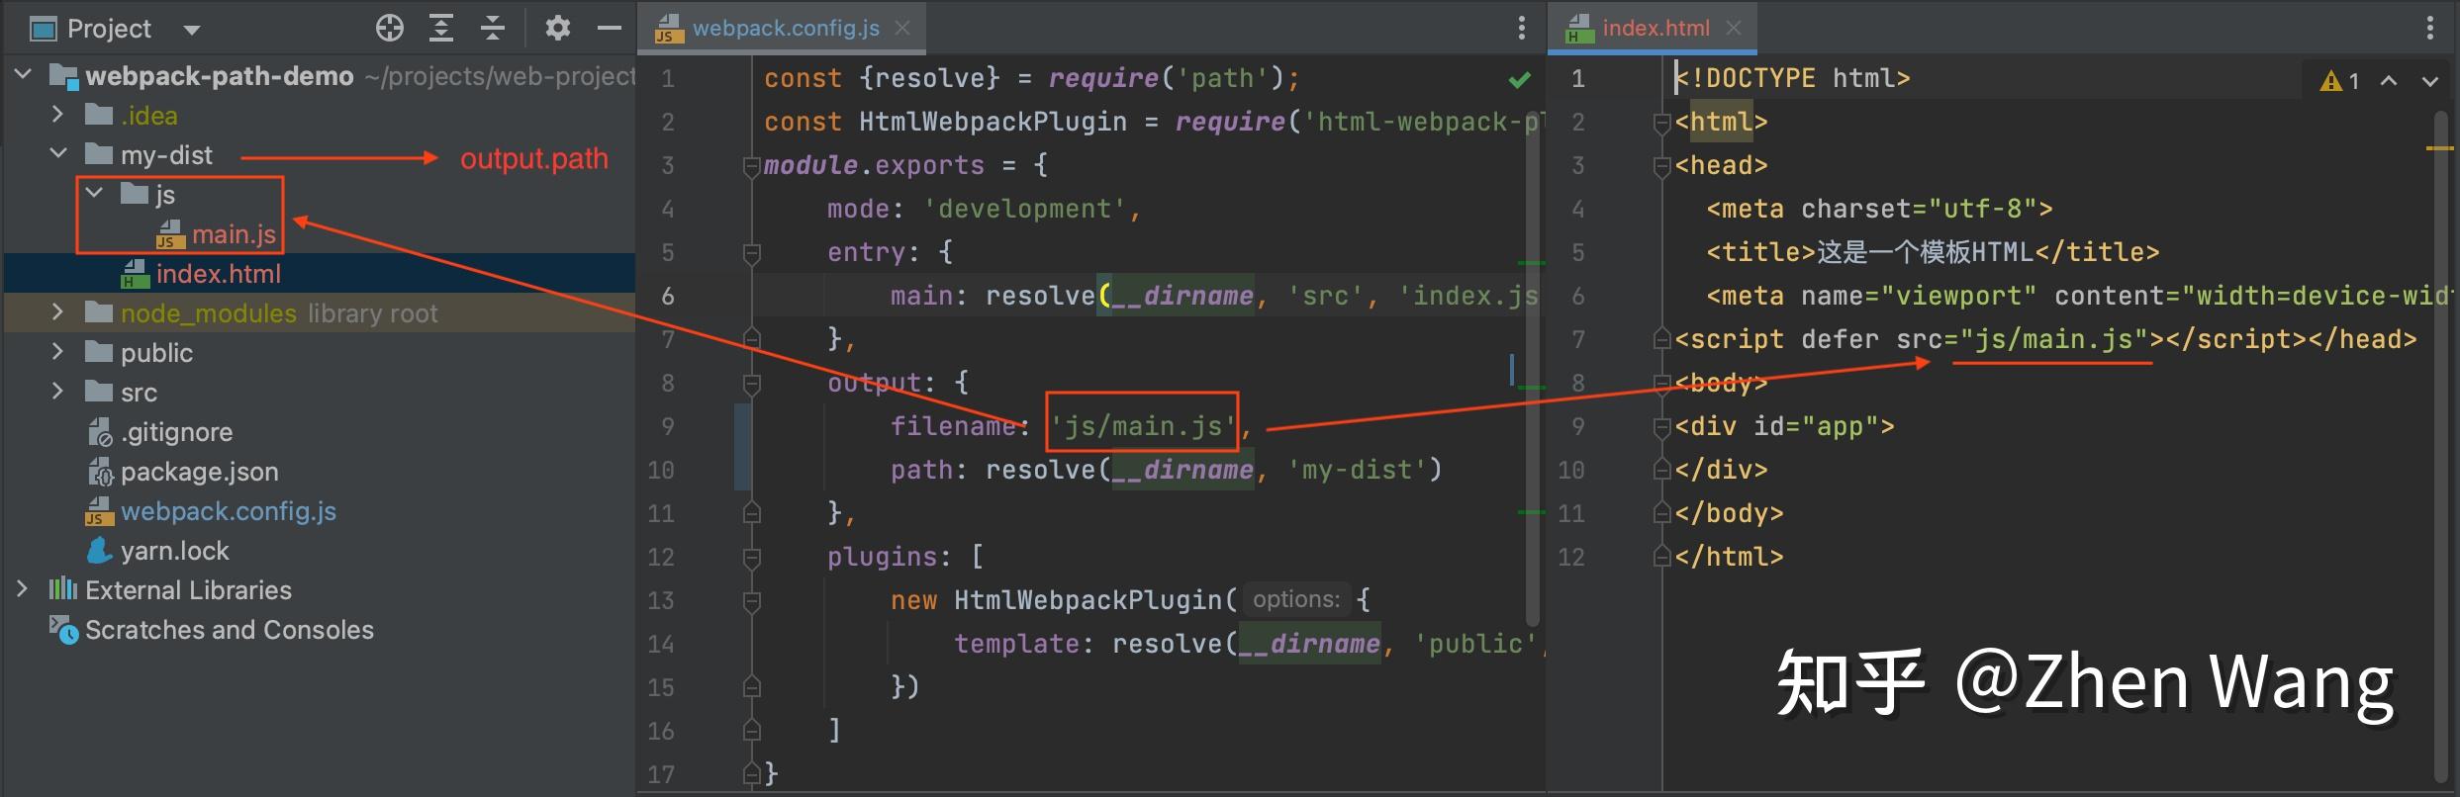2460x797 pixels.
Task: Click the green checkmark inspection status icon
Action: (x=1519, y=79)
